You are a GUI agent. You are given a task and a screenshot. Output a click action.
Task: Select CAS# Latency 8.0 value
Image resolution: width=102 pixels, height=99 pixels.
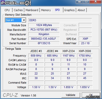pyautogui.click(x=36, y=60)
